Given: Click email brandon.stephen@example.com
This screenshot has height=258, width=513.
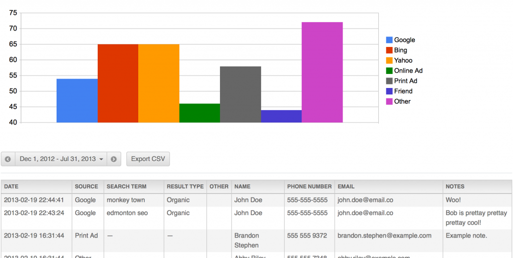Looking at the screenshot, I should pyautogui.click(x=384, y=235).
